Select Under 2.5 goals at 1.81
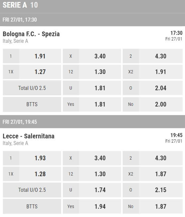 pyautogui.click(x=92, y=88)
